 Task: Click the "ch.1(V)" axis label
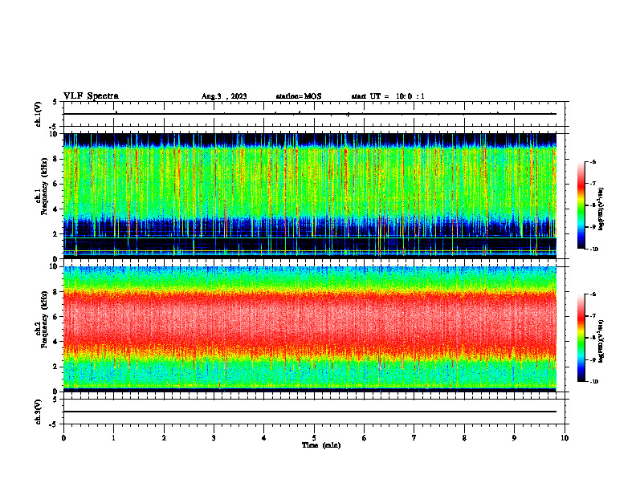coord(39,114)
